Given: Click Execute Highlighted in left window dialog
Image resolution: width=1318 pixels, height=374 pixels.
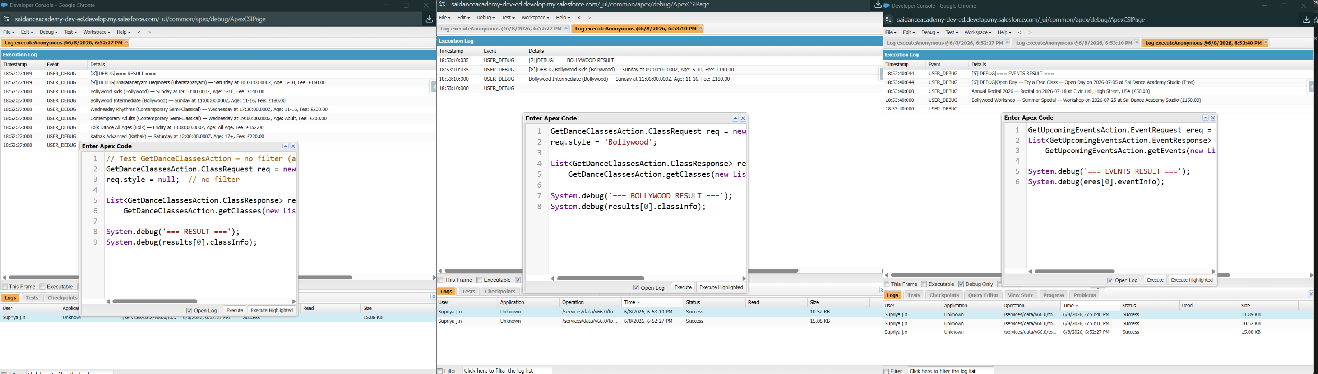Looking at the screenshot, I should pyautogui.click(x=272, y=311).
